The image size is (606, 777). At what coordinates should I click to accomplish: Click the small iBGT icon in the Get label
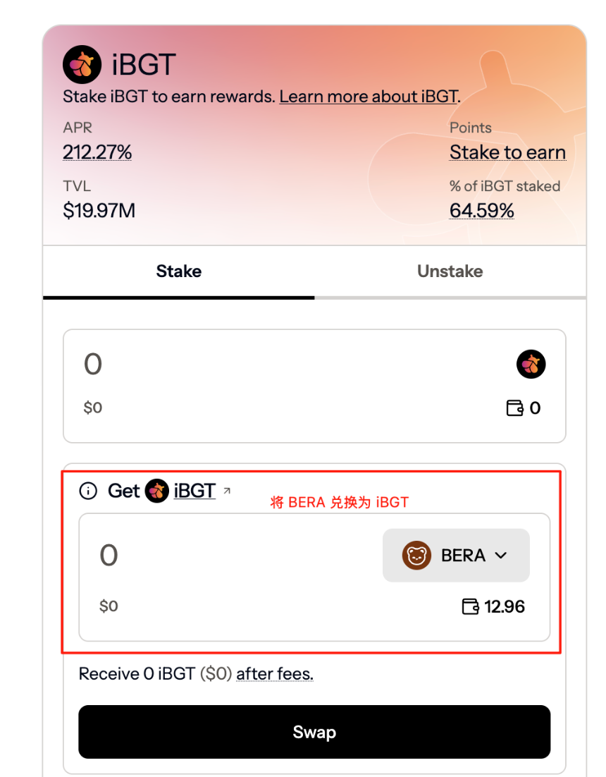[x=155, y=491]
